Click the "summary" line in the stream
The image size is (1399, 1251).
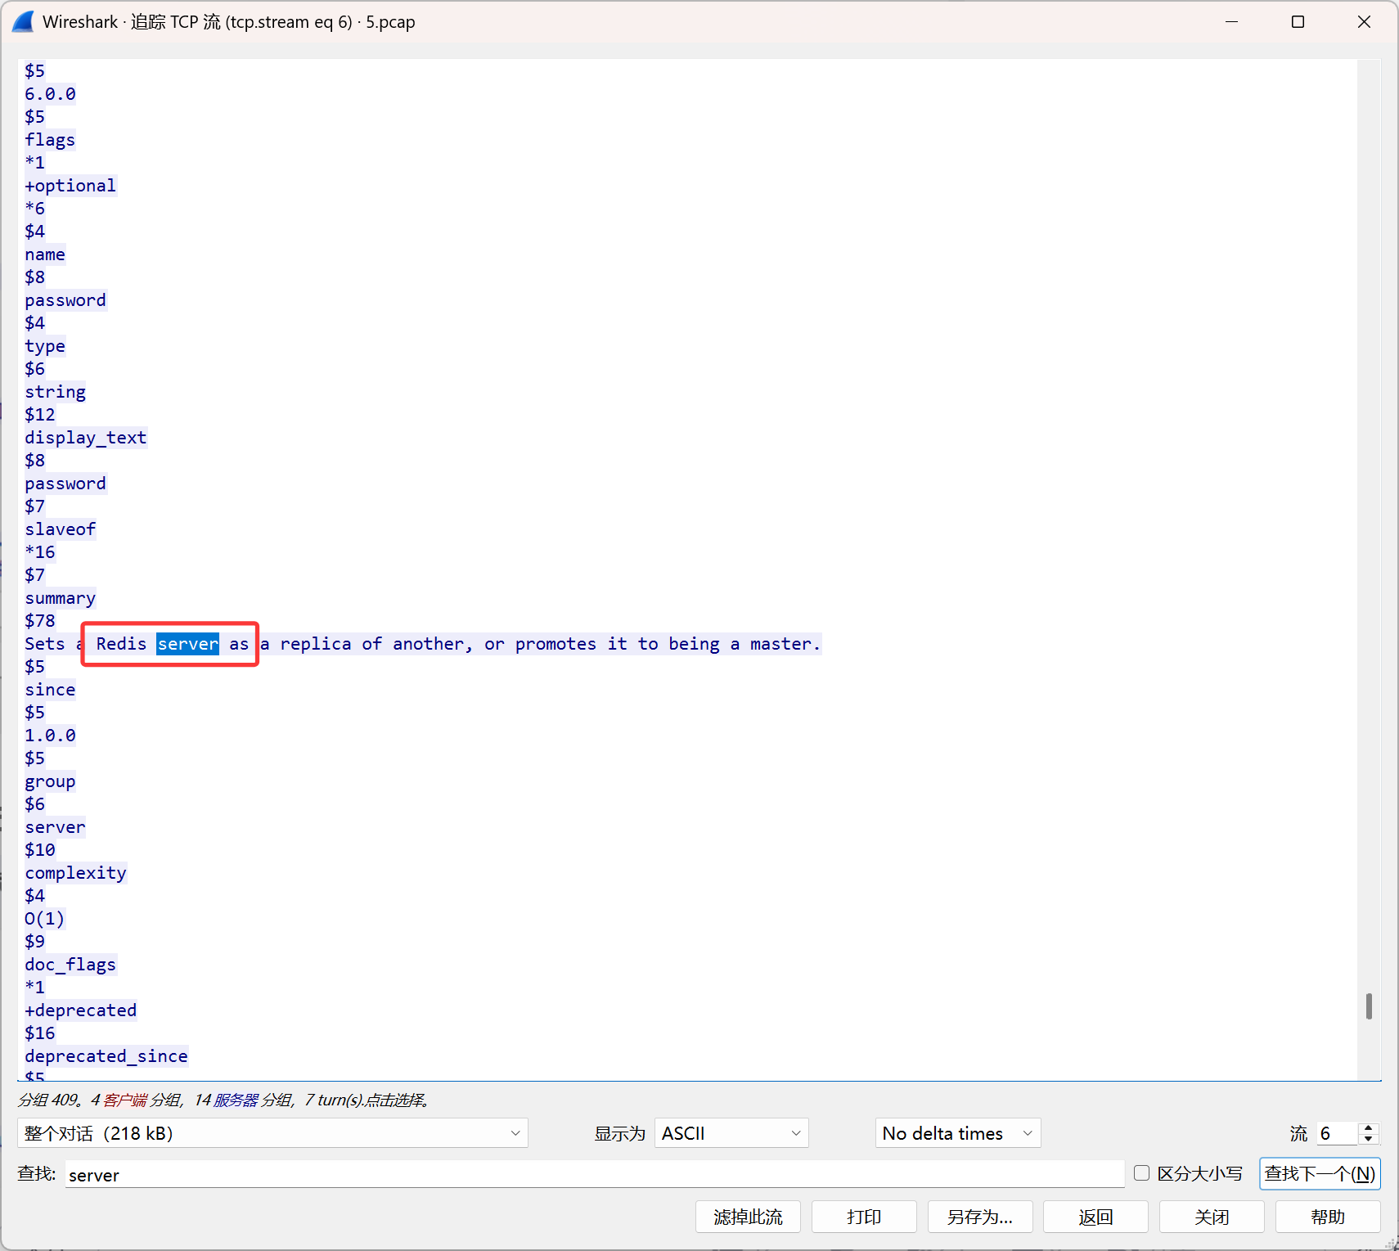click(x=61, y=598)
